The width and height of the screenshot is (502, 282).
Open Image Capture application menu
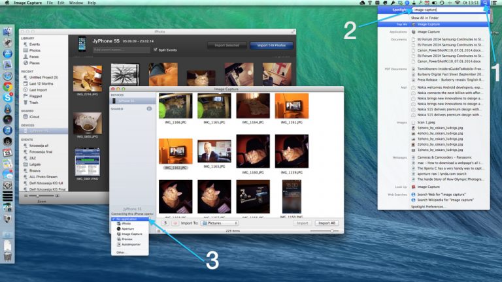(28, 3)
